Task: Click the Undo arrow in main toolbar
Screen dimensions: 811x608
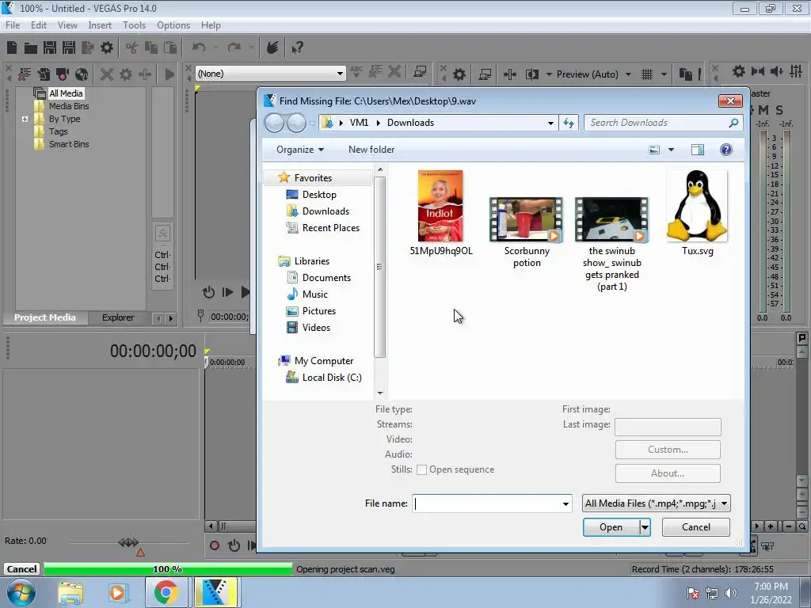Action: [x=199, y=47]
